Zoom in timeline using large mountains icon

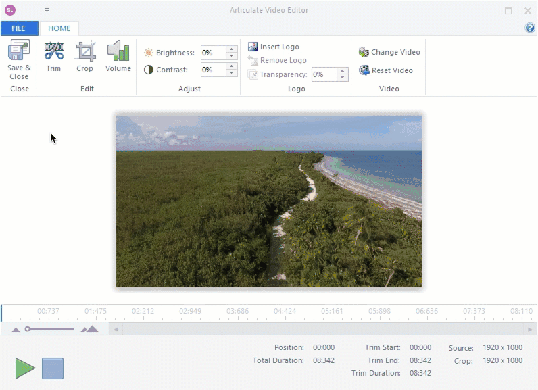click(x=89, y=329)
